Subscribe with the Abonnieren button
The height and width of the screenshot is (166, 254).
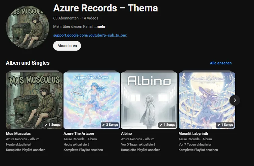coord(67,46)
